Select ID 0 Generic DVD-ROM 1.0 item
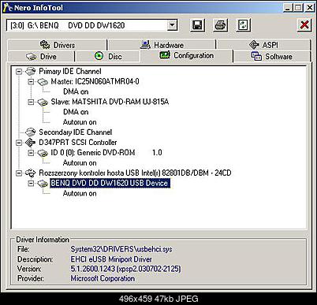 click(106, 153)
